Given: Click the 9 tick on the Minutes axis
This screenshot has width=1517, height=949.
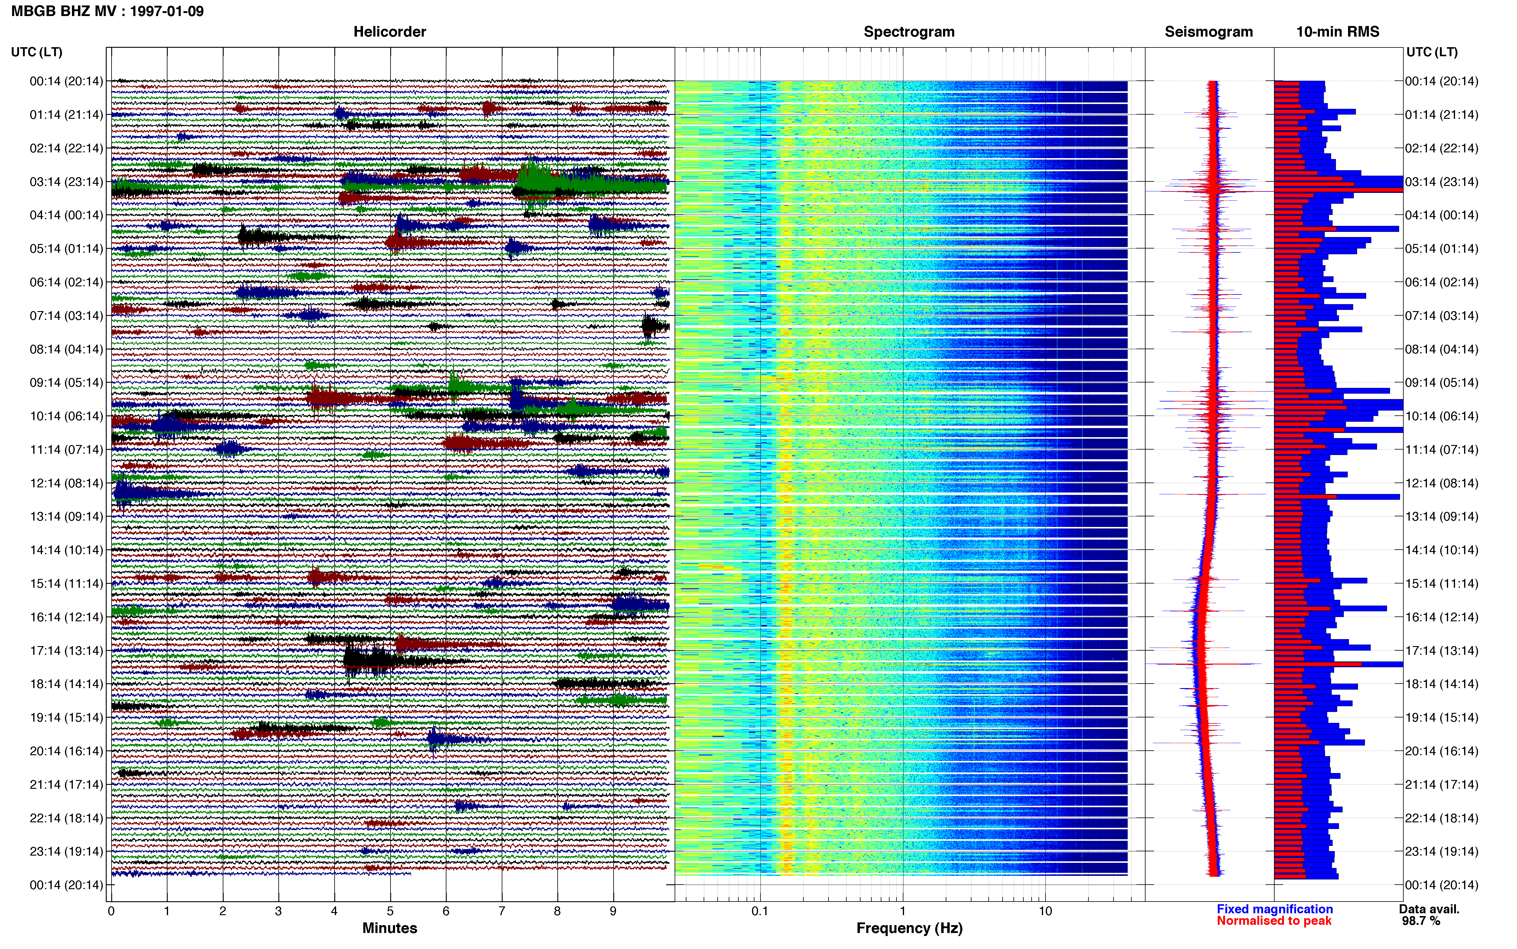Looking at the screenshot, I should [613, 911].
